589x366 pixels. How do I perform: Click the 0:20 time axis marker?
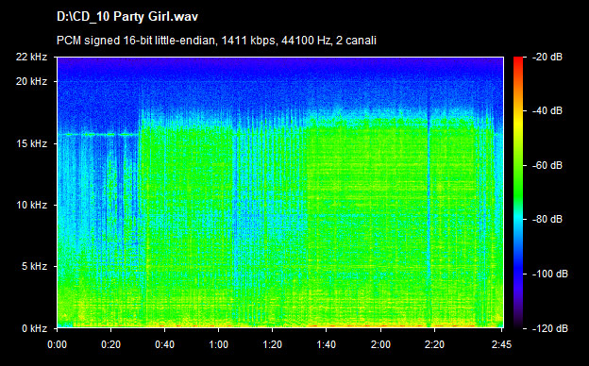click(x=110, y=344)
